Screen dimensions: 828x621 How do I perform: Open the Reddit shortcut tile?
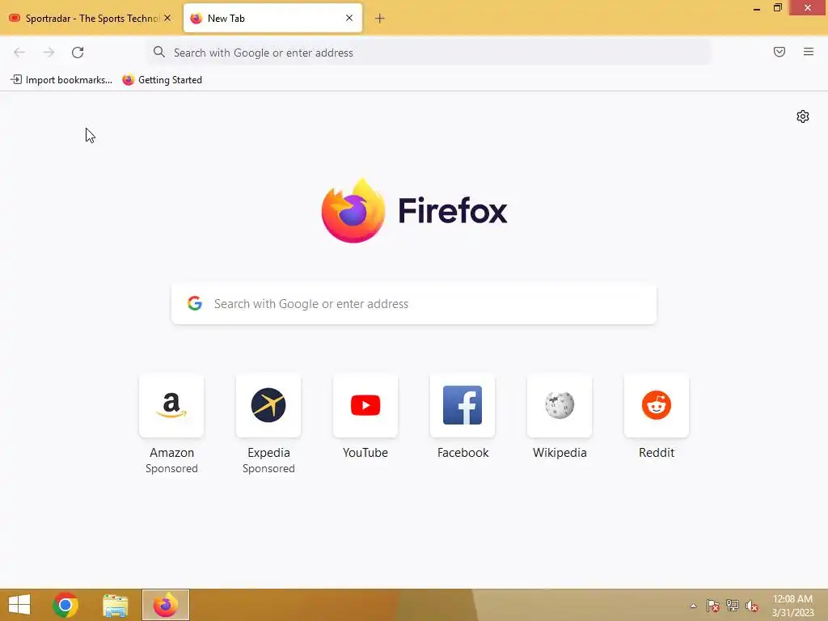click(657, 406)
